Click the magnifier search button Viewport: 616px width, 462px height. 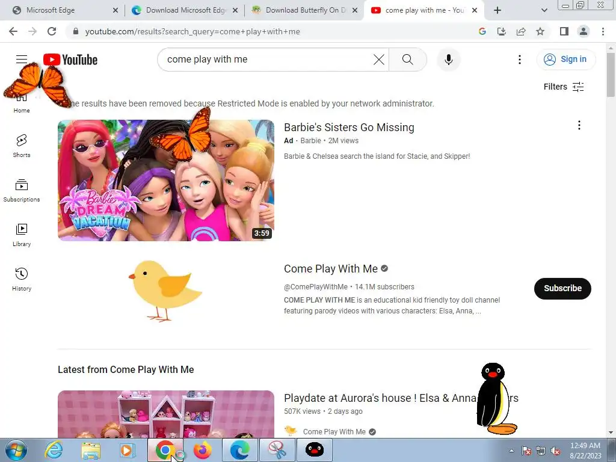point(408,60)
